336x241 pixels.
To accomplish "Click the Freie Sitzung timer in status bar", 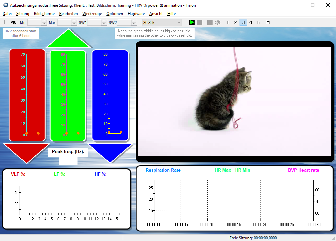I will (x=253, y=238).
